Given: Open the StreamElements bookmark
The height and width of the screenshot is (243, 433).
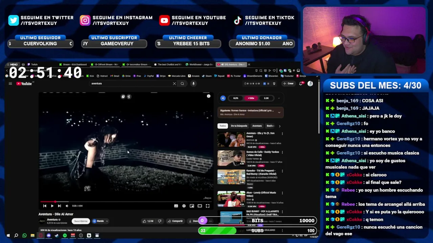Looking at the screenshot, I should (x=253, y=76).
